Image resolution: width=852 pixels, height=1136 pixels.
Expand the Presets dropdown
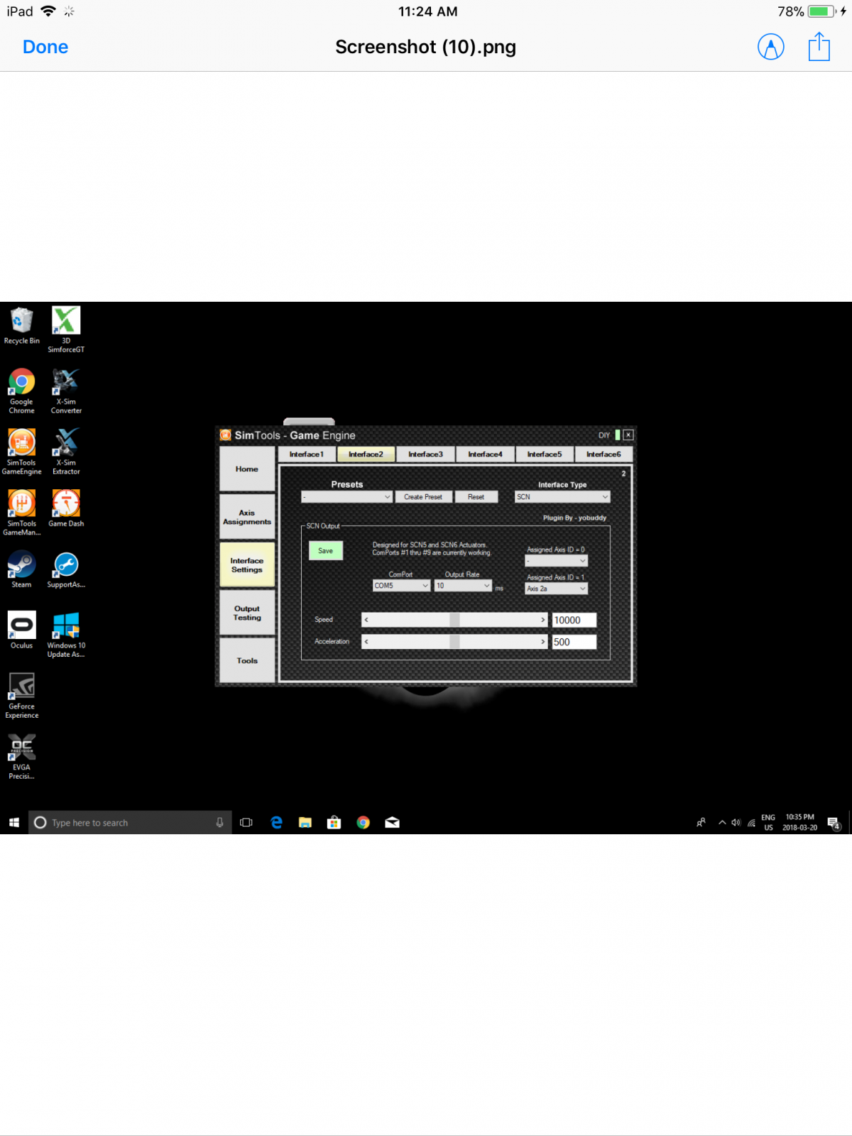347,497
